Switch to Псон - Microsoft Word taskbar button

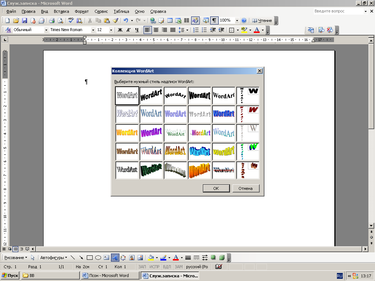pyautogui.click(x=110, y=276)
